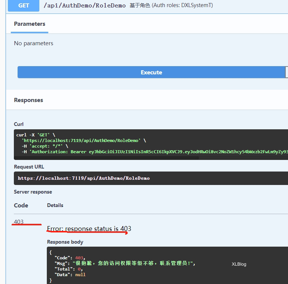Click the Responses section header
This screenshot has width=288, height=284.
28,100
